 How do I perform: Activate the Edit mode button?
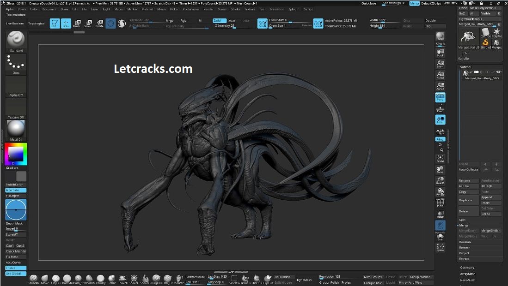(x=55, y=23)
